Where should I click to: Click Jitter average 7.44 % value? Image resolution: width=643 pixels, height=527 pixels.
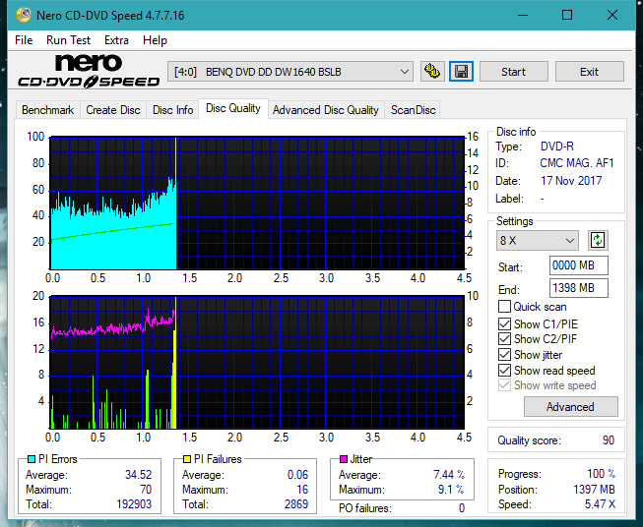(x=449, y=475)
